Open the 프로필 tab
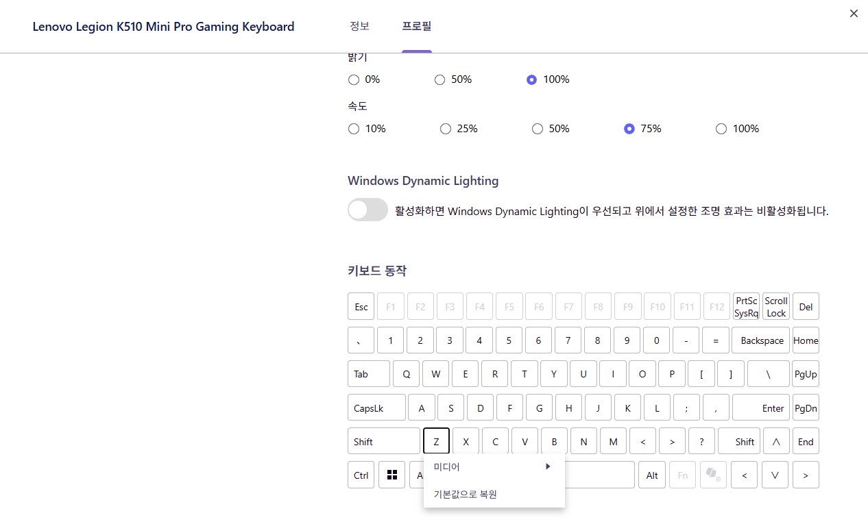The image size is (868, 524). (x=417, y=26)
